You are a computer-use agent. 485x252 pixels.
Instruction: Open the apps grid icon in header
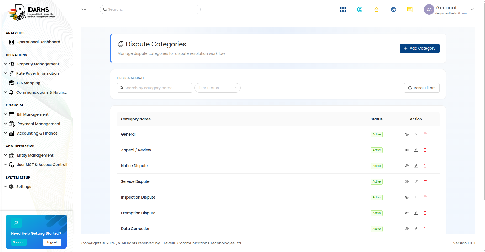343,9
